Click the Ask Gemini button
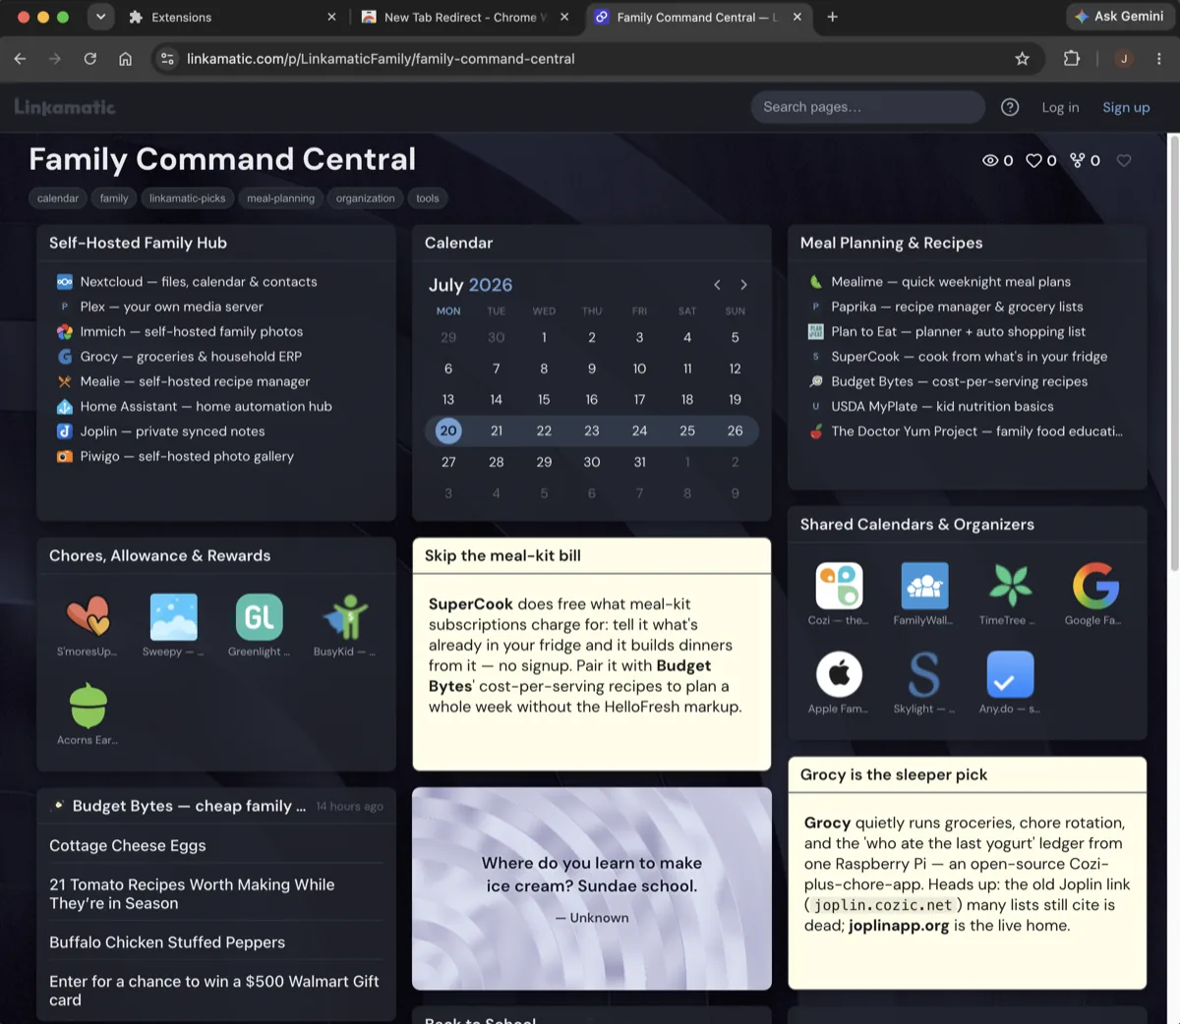1180x1024 pixels. [x=1120, y=17]
